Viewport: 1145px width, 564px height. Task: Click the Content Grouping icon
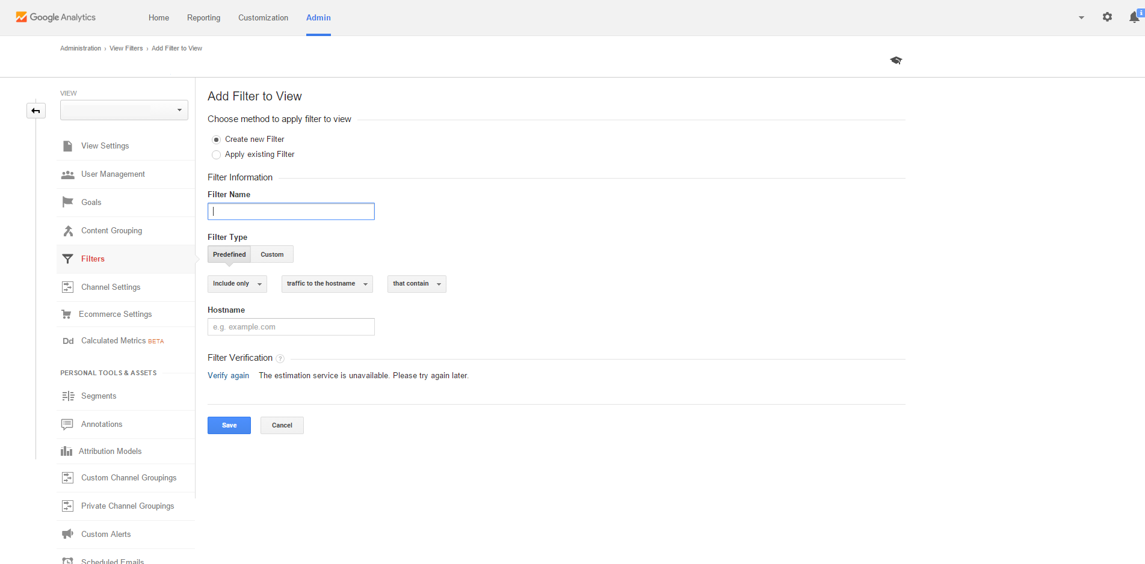(68, 231)
